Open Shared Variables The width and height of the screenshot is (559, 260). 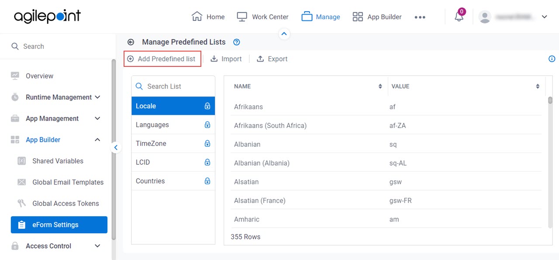pos(58,161)
